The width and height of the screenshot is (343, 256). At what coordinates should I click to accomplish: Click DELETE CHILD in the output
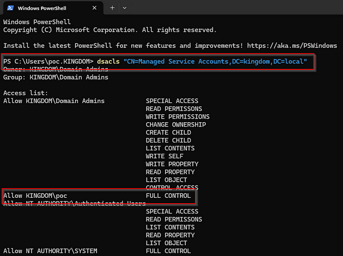coord(169,140)
